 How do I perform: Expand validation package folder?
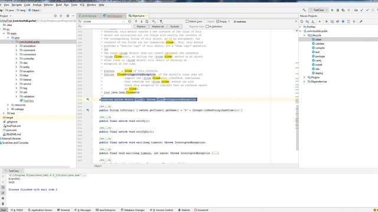point(17,97)
